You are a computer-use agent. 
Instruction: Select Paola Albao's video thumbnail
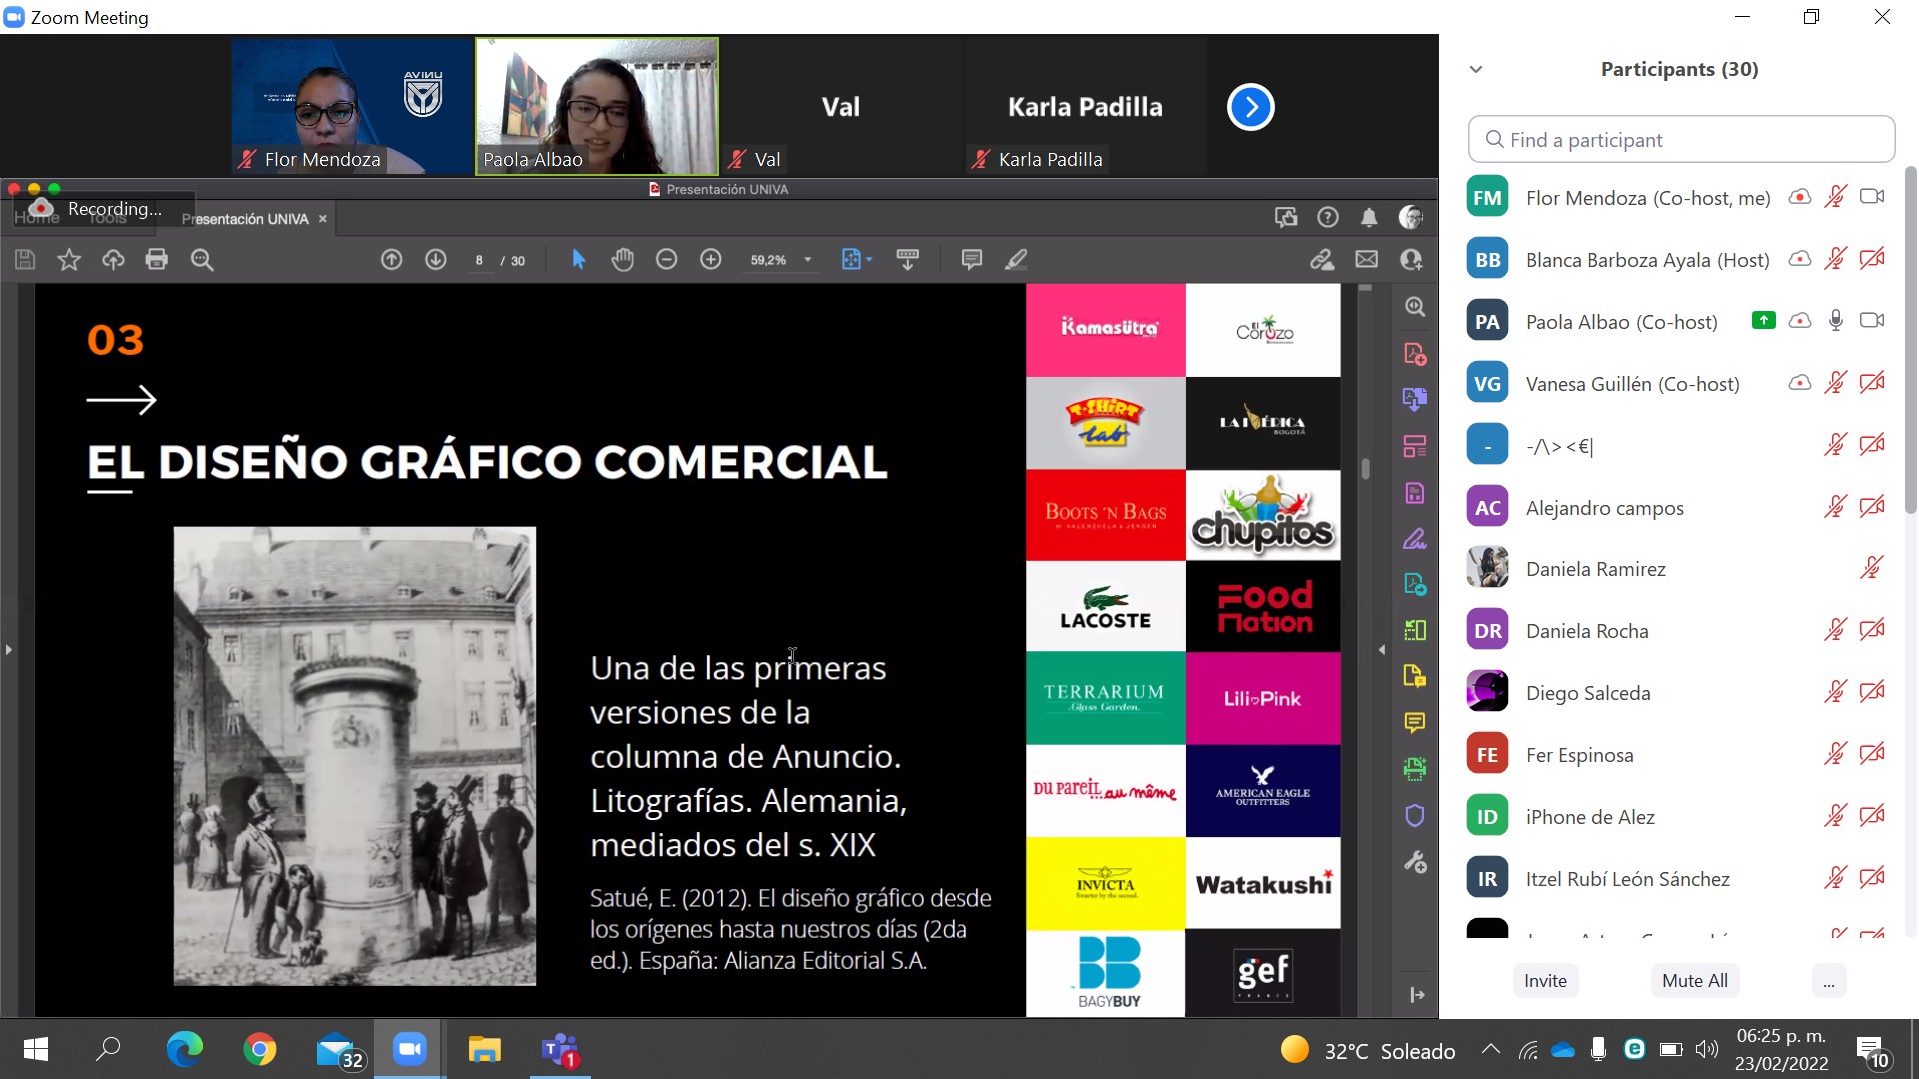597,107
